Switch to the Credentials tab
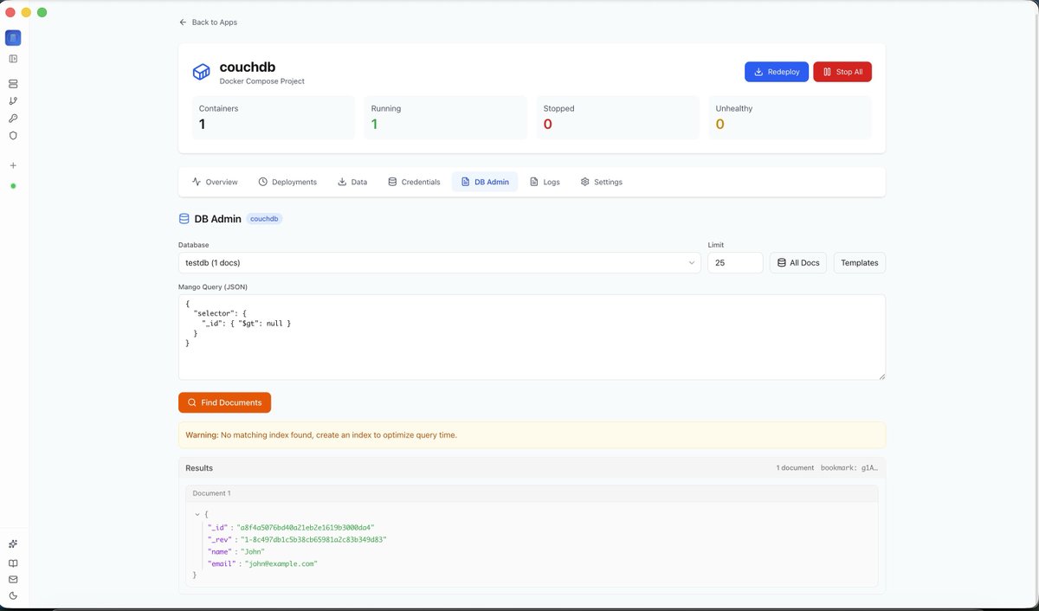Viewport: 1039px width, 611px height. [x=414, y=182]
